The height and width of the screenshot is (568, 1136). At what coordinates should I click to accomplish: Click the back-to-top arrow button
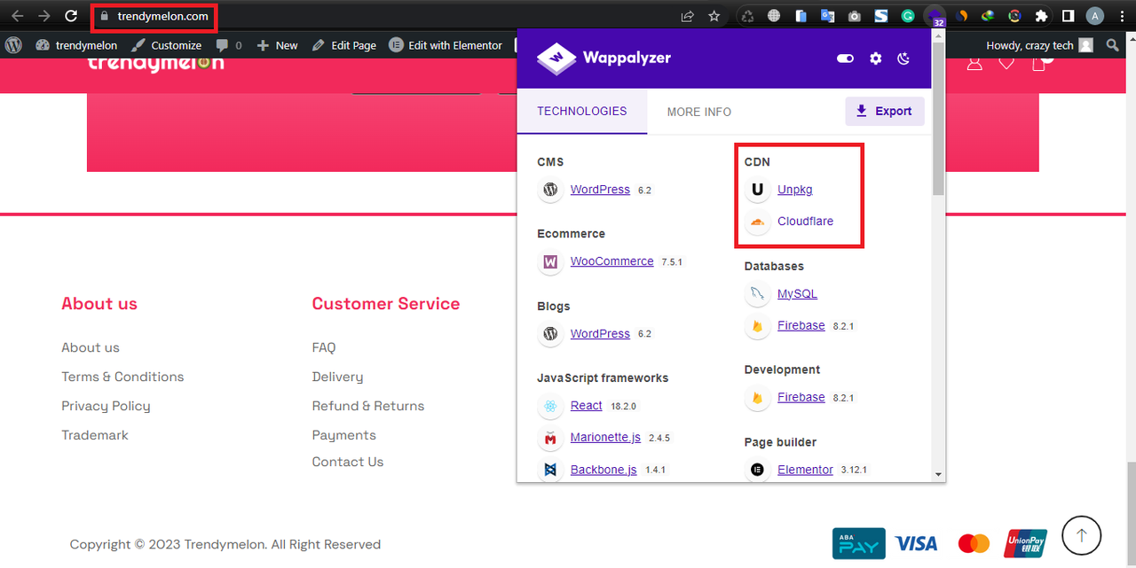click(1081, 535)
